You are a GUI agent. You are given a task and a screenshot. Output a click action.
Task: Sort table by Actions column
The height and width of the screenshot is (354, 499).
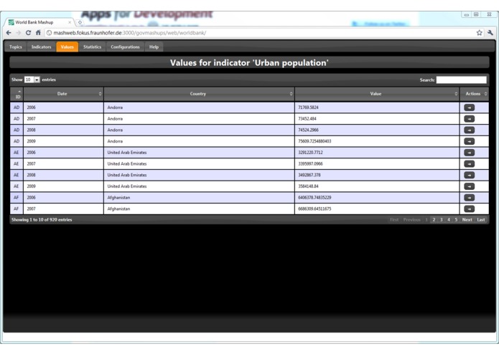[475, 94]
